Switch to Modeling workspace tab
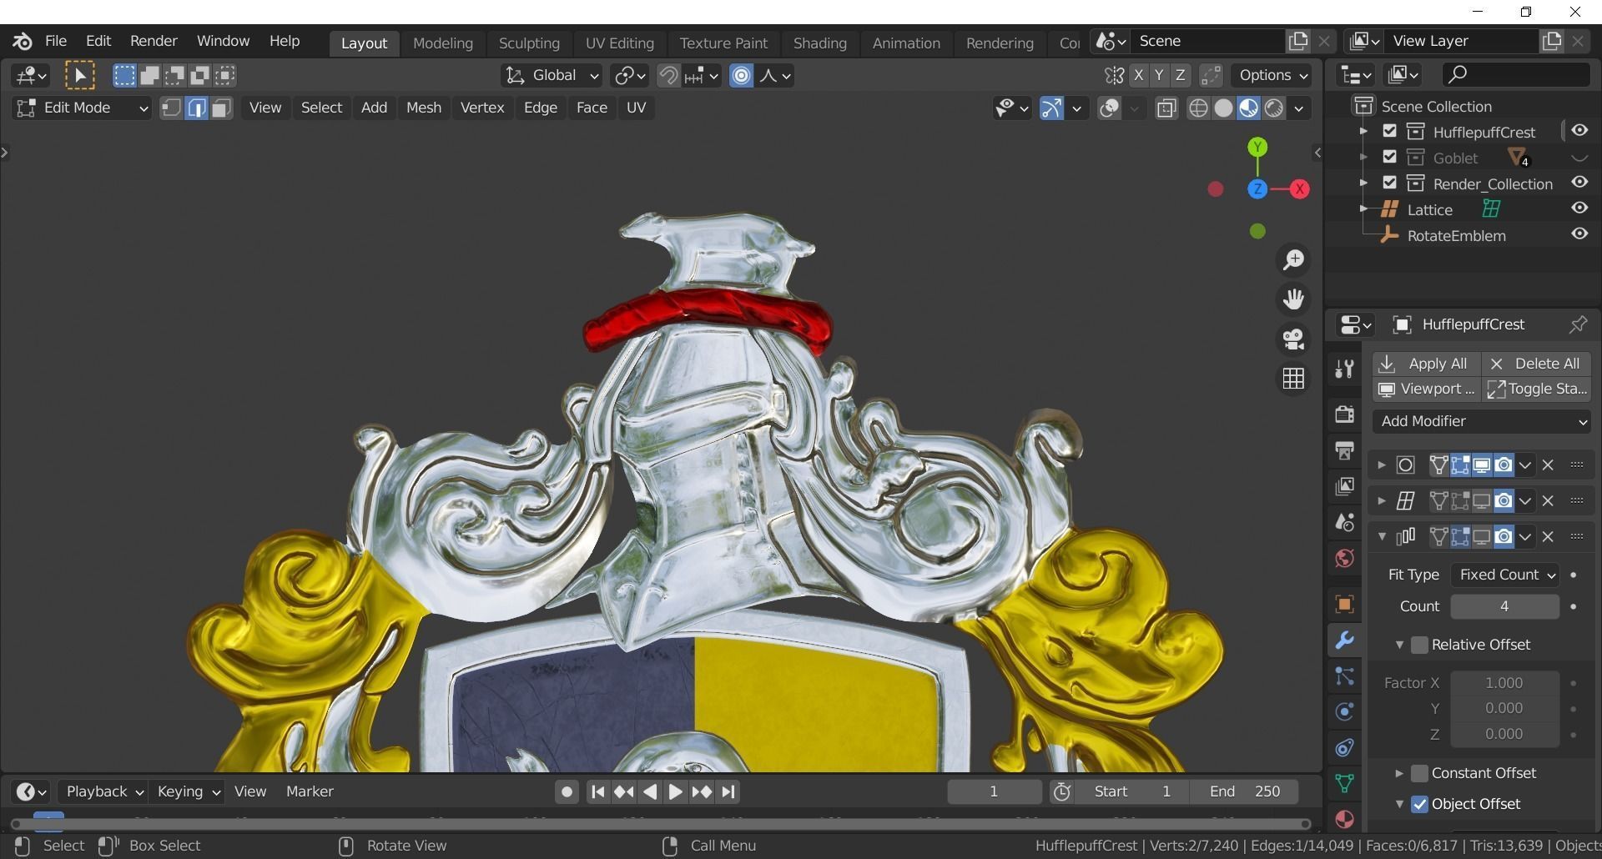1602x859 pixels. coord(442,43)
